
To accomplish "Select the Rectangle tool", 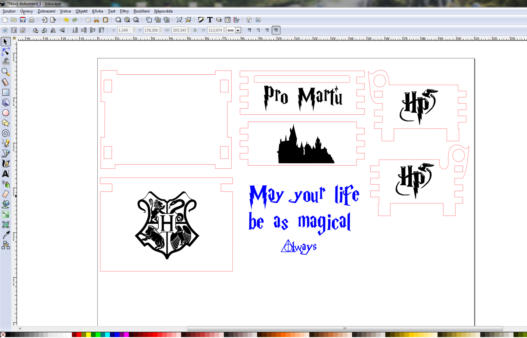I will pos(6,92).
